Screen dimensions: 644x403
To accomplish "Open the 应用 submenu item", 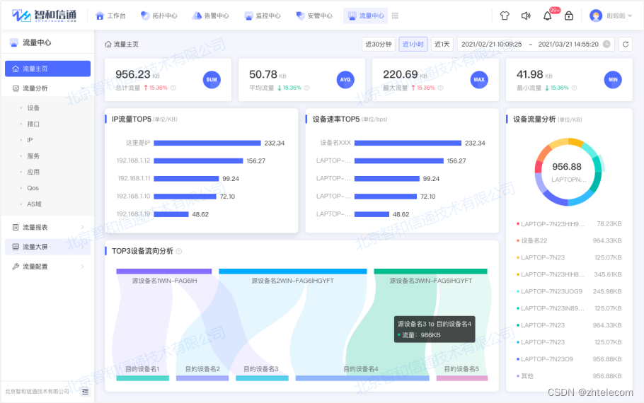I will (33, 172).
